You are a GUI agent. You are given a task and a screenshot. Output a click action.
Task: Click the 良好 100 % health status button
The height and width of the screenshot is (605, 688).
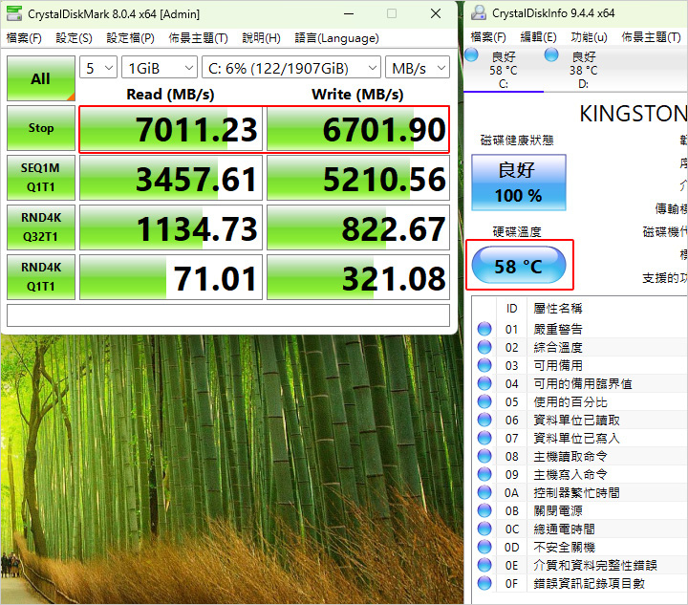pyautogui.click(x=519, y=183)
